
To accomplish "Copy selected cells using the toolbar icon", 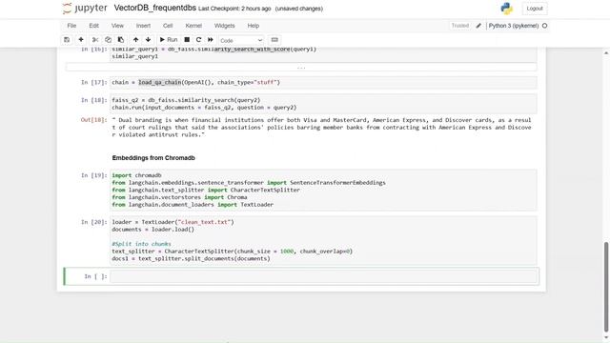I will click(x=108, y=40).
